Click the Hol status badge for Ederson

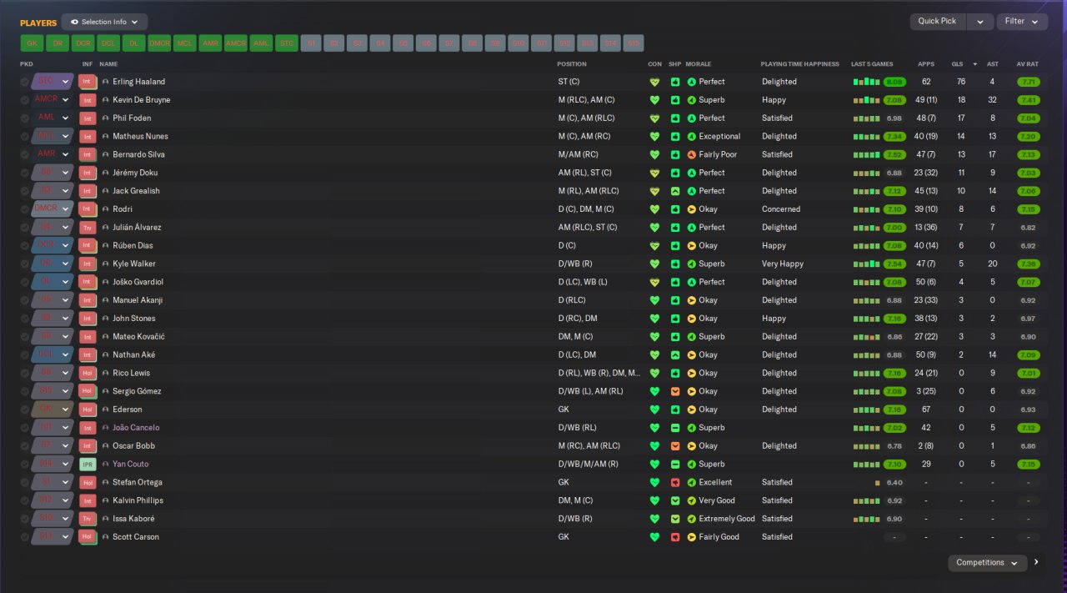88,410
